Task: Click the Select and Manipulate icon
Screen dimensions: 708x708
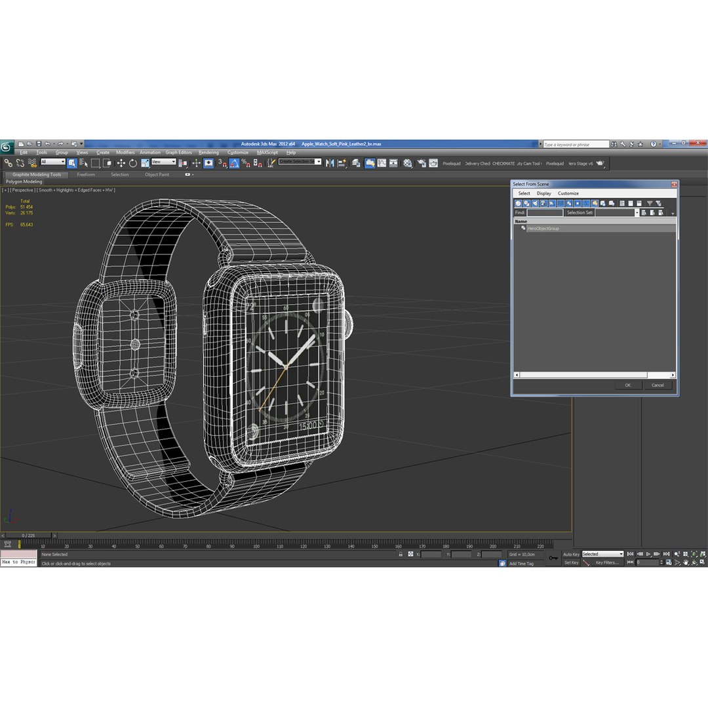Action: tap(196, 163)
